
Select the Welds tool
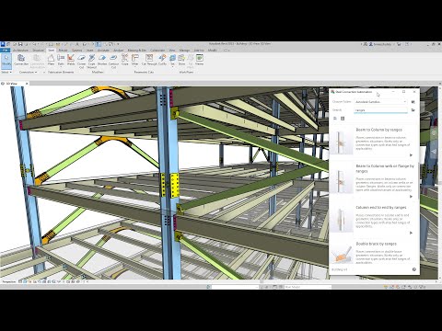71,60
